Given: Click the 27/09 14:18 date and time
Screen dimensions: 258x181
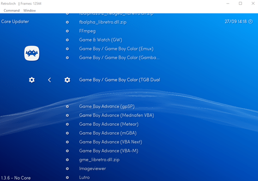Looking at the screenshot, I should 236,22.
